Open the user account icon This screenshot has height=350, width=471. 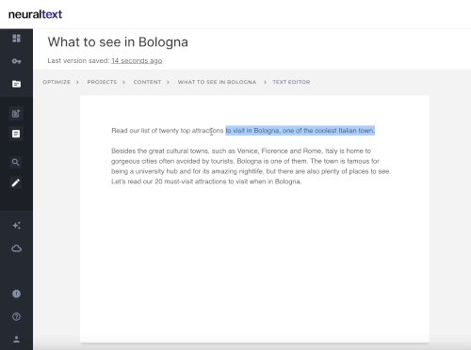pyautogui.click(x=16, y=339)
